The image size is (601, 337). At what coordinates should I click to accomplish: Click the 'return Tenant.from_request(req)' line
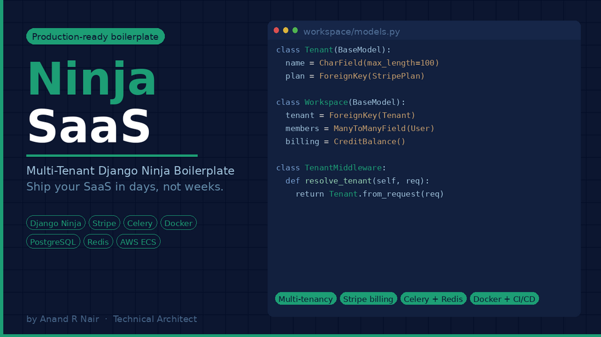(370, 194)
